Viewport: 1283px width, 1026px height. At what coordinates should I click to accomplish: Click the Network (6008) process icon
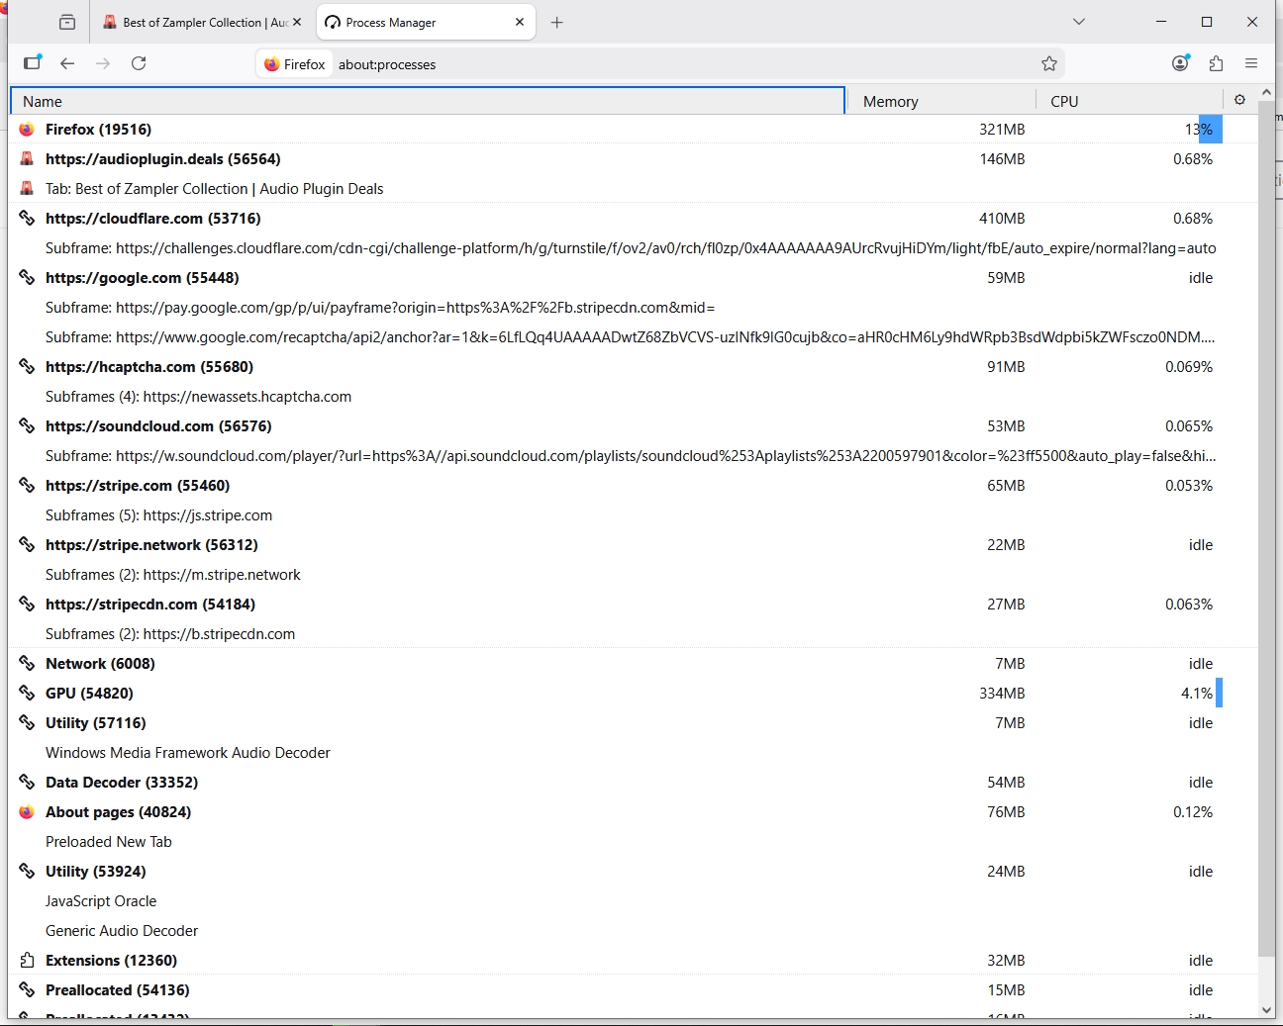click(x=27, y=663)
